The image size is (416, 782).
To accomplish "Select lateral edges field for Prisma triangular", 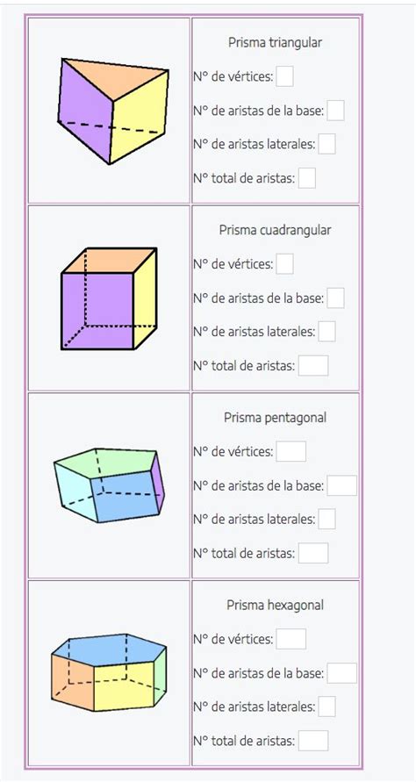I will tap(326, 144).
